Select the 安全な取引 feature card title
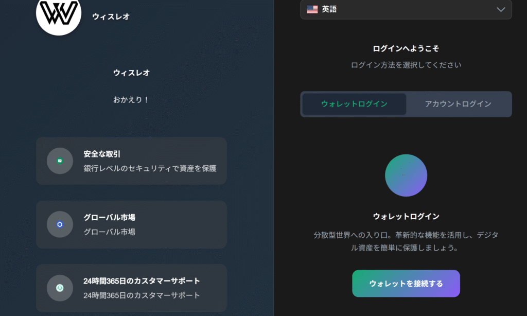Screen dimensions: 527x316 pyautogui.click(x=102, y=154)
